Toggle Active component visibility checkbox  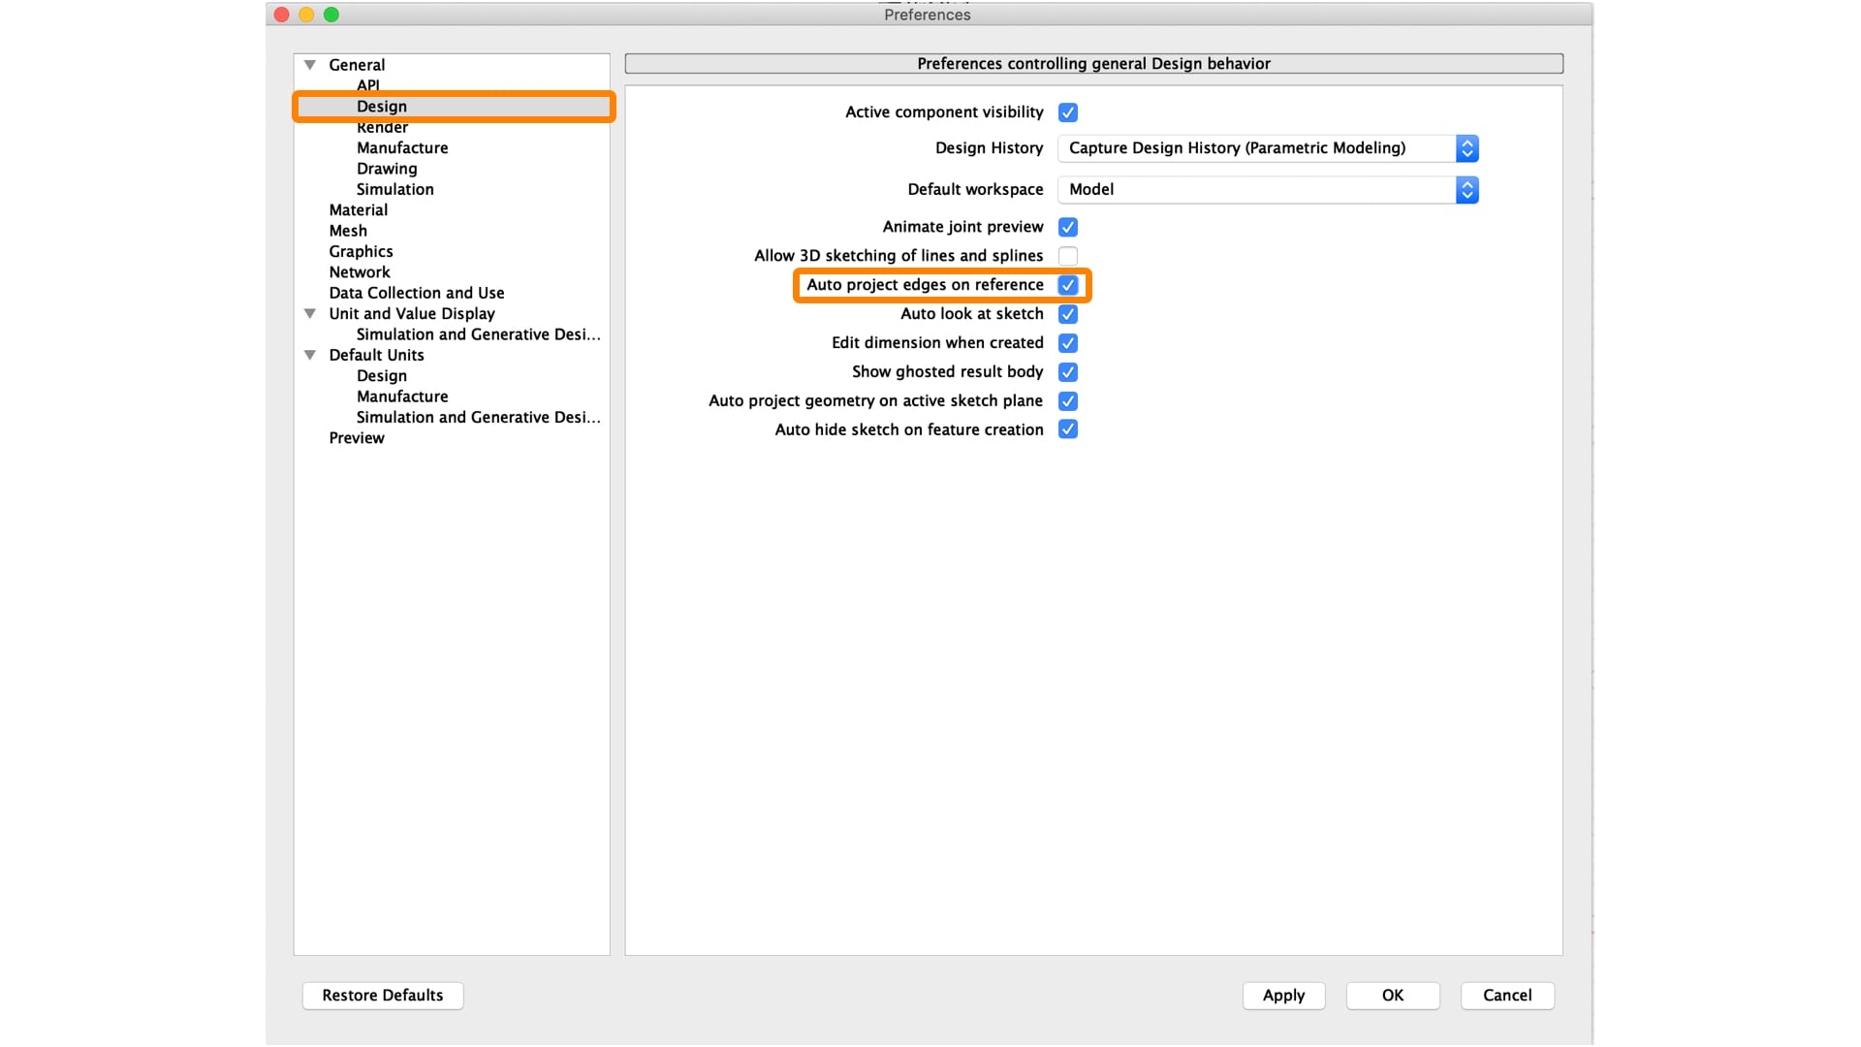click(x=1067, y=112)
